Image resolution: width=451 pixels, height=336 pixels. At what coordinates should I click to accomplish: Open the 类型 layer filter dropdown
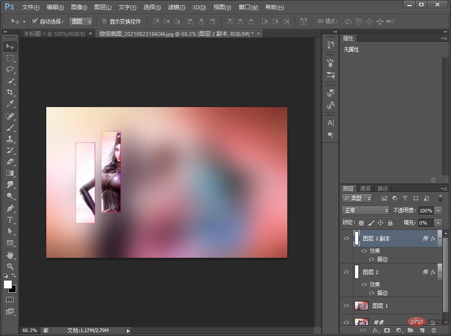coord(357,198)
